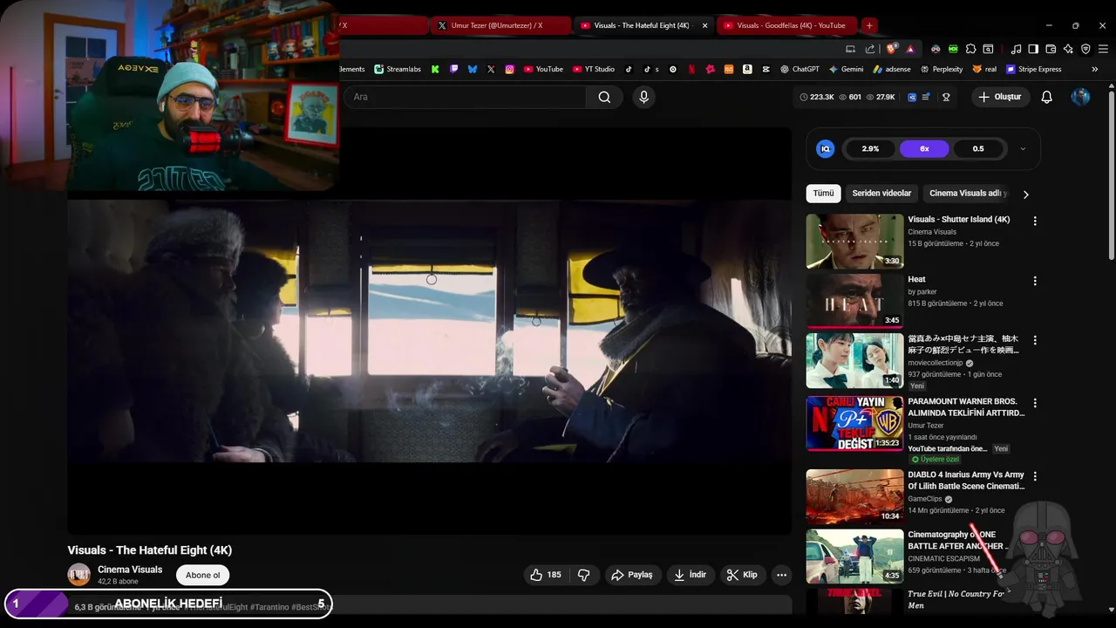
Task: Open options for PARAMOUNT WARNER BROS video
Action: [x=1035, y=403]
